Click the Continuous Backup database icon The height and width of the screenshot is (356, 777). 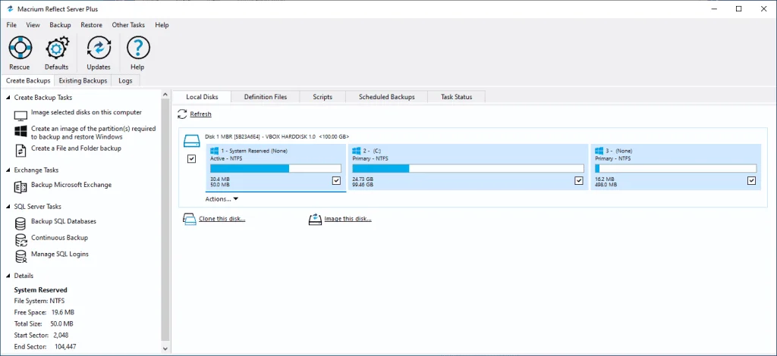click(20, 240)
